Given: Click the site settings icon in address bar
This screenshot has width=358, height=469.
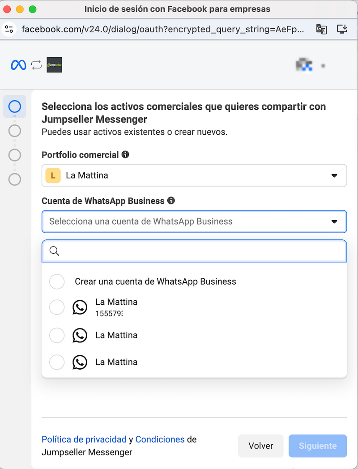Looking at the screenshot, I should (x=9, y=30).
